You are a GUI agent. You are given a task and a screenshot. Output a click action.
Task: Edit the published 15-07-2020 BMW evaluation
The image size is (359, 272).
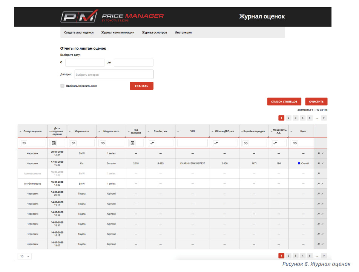[x=322, y=183]
